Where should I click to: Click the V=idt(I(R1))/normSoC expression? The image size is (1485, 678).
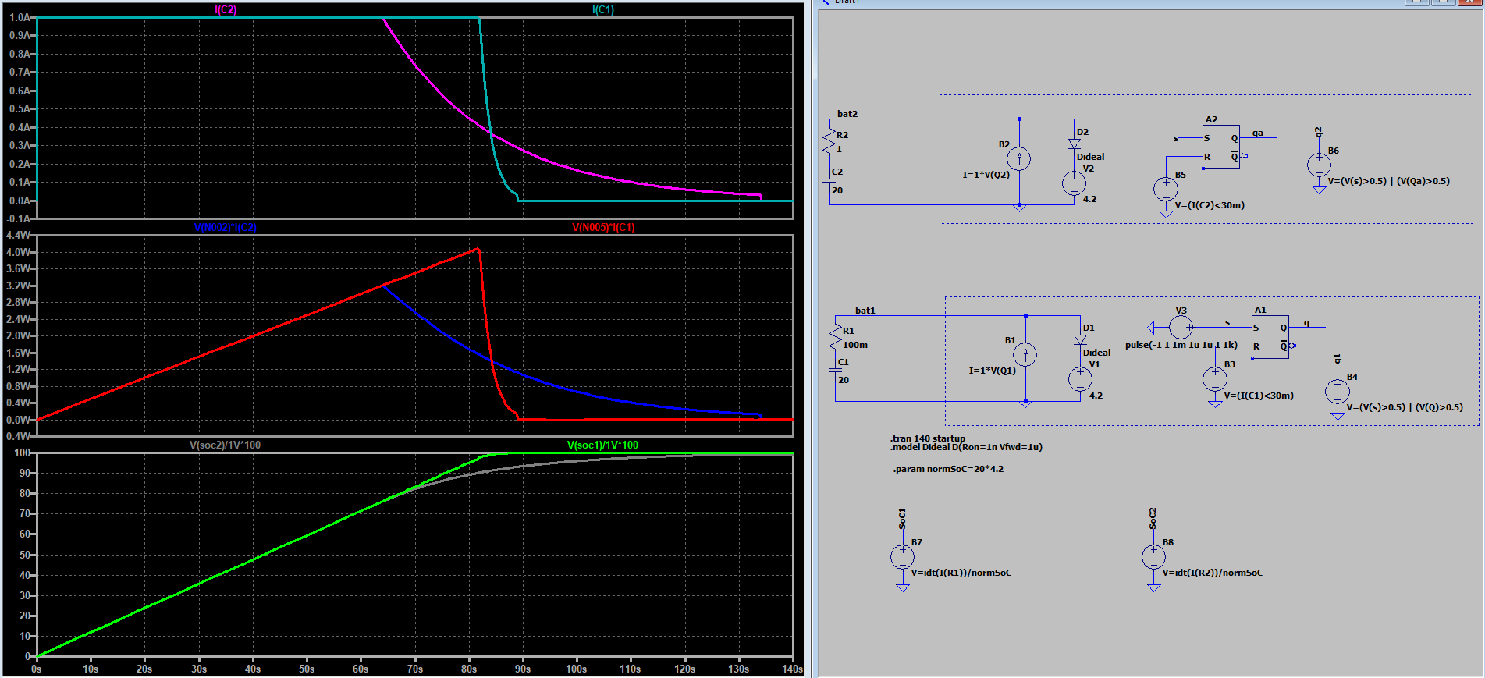point(961,573)
